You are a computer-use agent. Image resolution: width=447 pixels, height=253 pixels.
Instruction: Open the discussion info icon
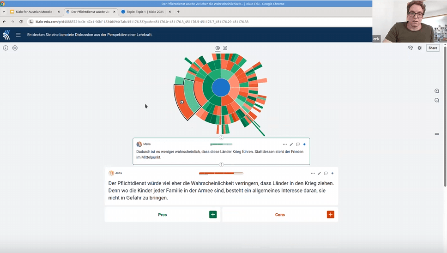tap(6, 48)
